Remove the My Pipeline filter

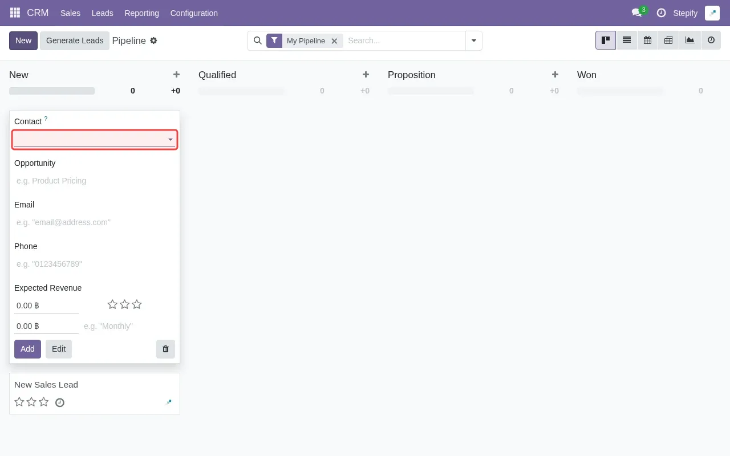[x=335, y=40]
